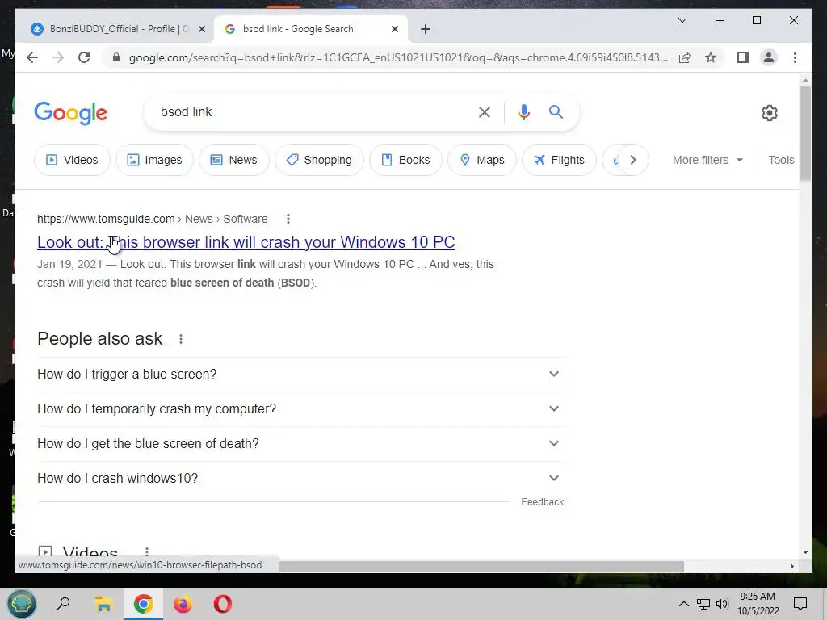827x620 pixels.
Task: Filter results by Videos
Action: [x=72, y=160]
